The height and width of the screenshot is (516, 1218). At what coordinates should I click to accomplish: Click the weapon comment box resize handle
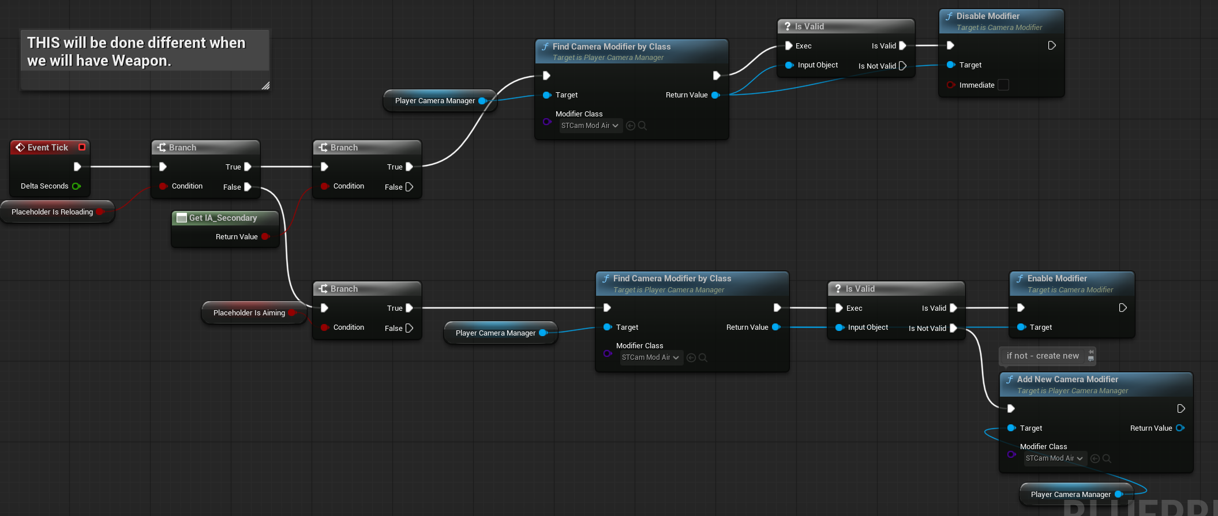coord(265,86)
